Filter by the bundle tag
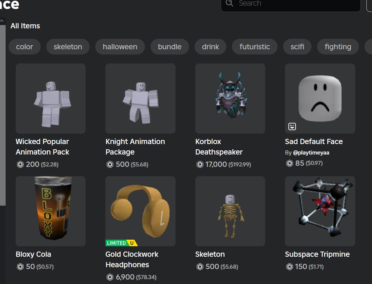This screenshot has width=372, height=284. pos(170,47)
